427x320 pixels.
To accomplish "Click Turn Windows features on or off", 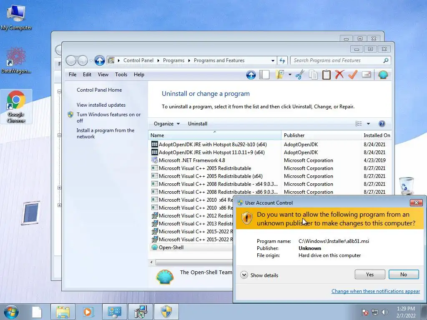I will pyautogui.click(x=109, y=117).
